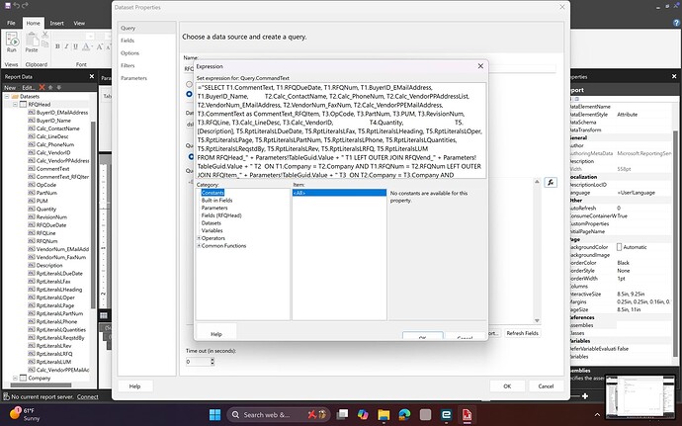This screenshot has height=426, width=682.
Task: Click the Paste icon in the Clipboard group
Action: [32, 41]
